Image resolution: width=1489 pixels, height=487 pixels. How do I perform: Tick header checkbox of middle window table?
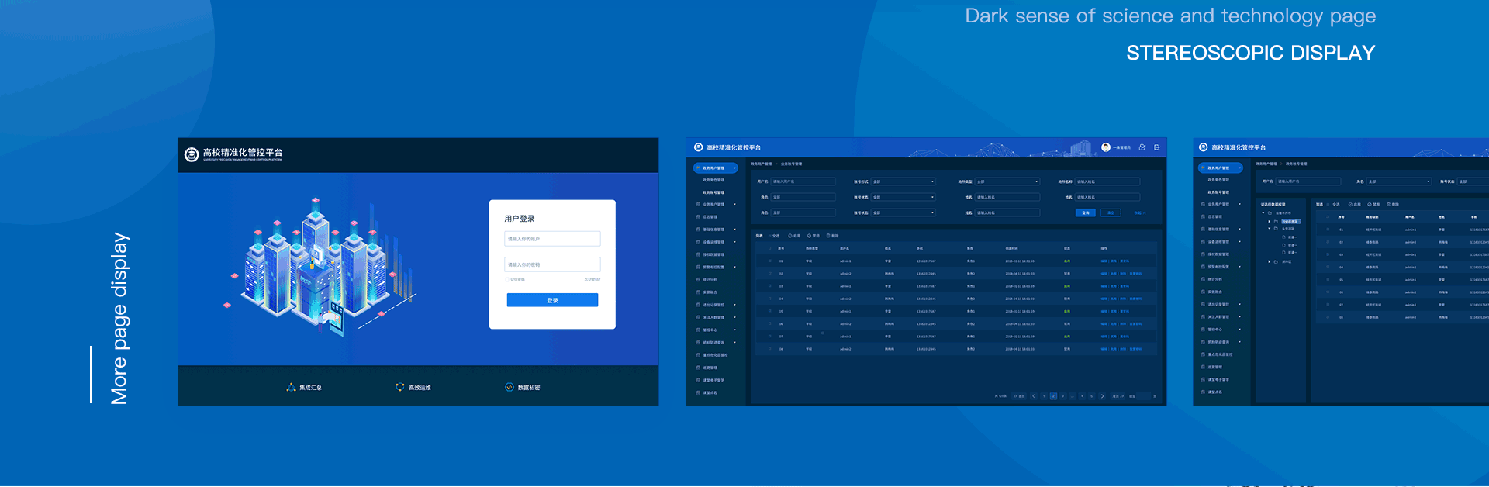(769, 248)
